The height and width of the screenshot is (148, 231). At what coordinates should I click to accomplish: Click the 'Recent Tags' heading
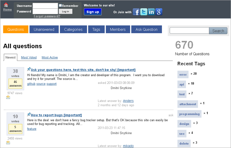pyautogui.click(x=191, y=64)
